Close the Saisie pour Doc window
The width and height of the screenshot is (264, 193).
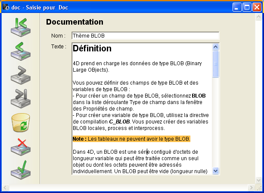257,7
